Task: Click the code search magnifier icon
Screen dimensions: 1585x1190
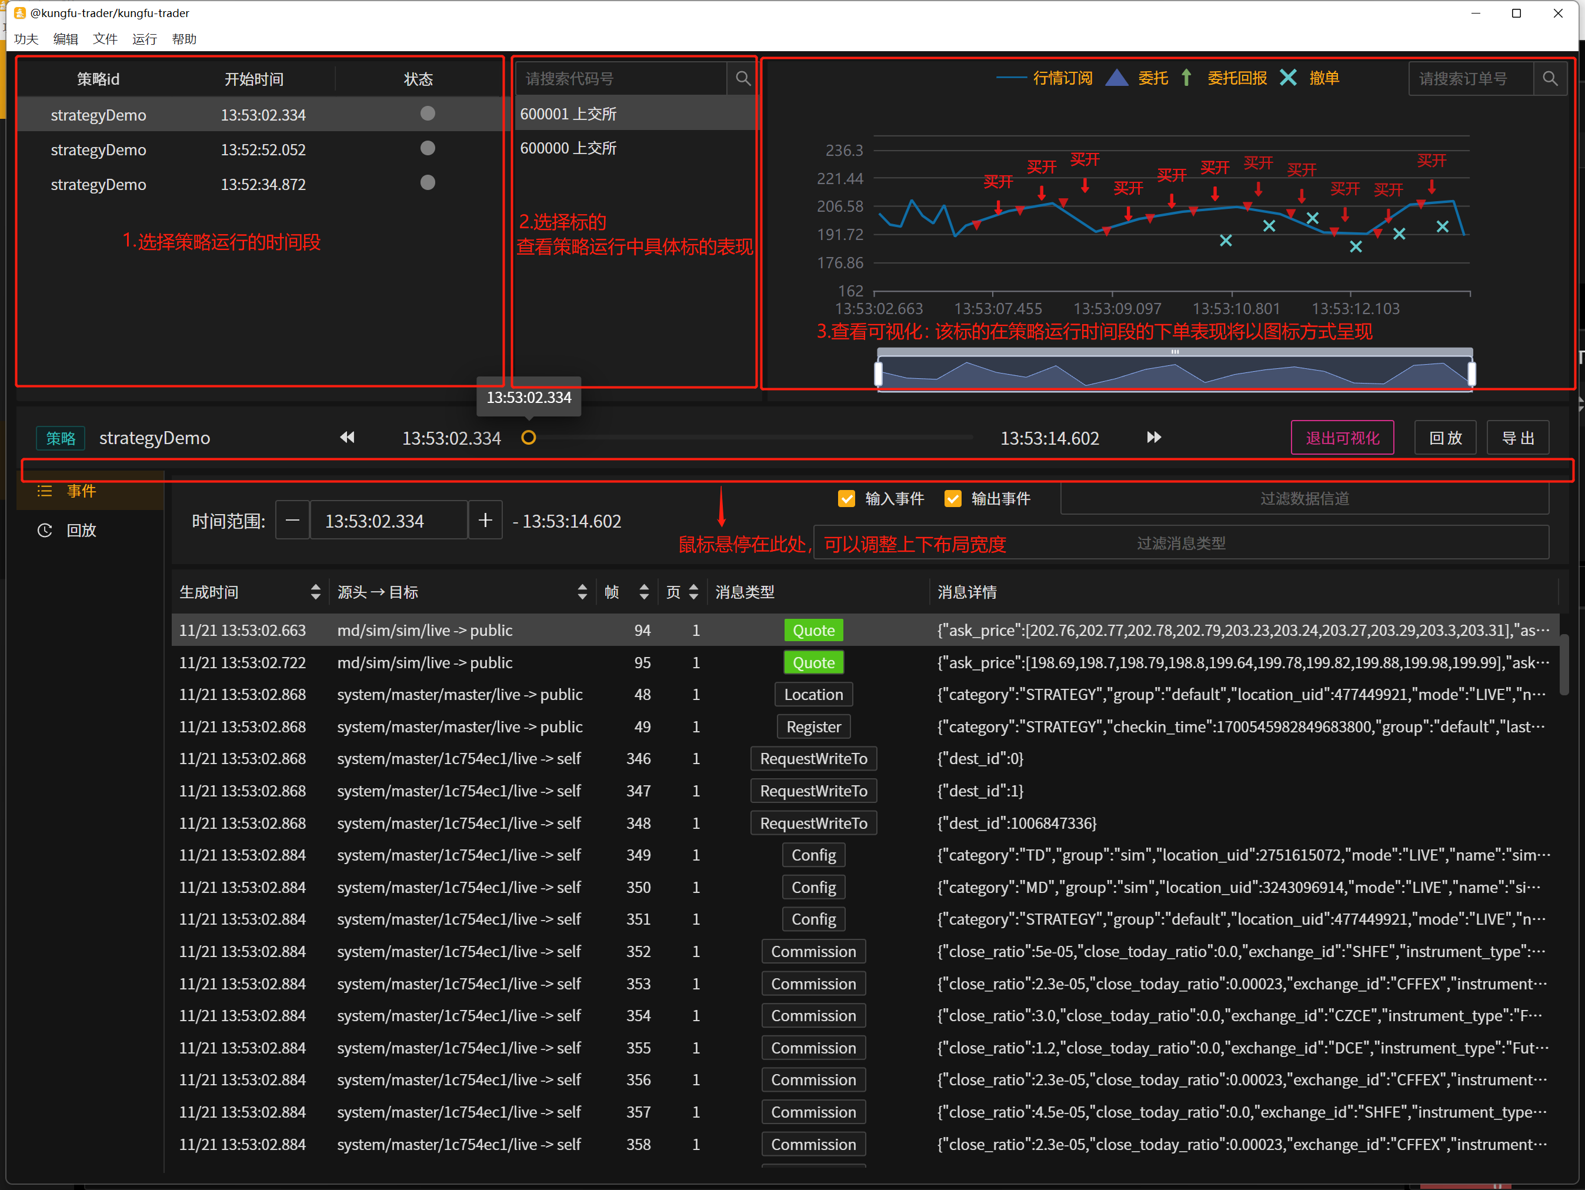Action: (742, 78)
